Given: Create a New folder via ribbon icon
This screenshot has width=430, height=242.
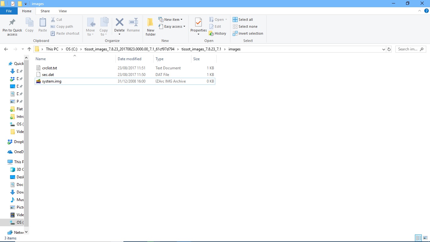Looking at the screenshot, I should (x=150, y=23).
